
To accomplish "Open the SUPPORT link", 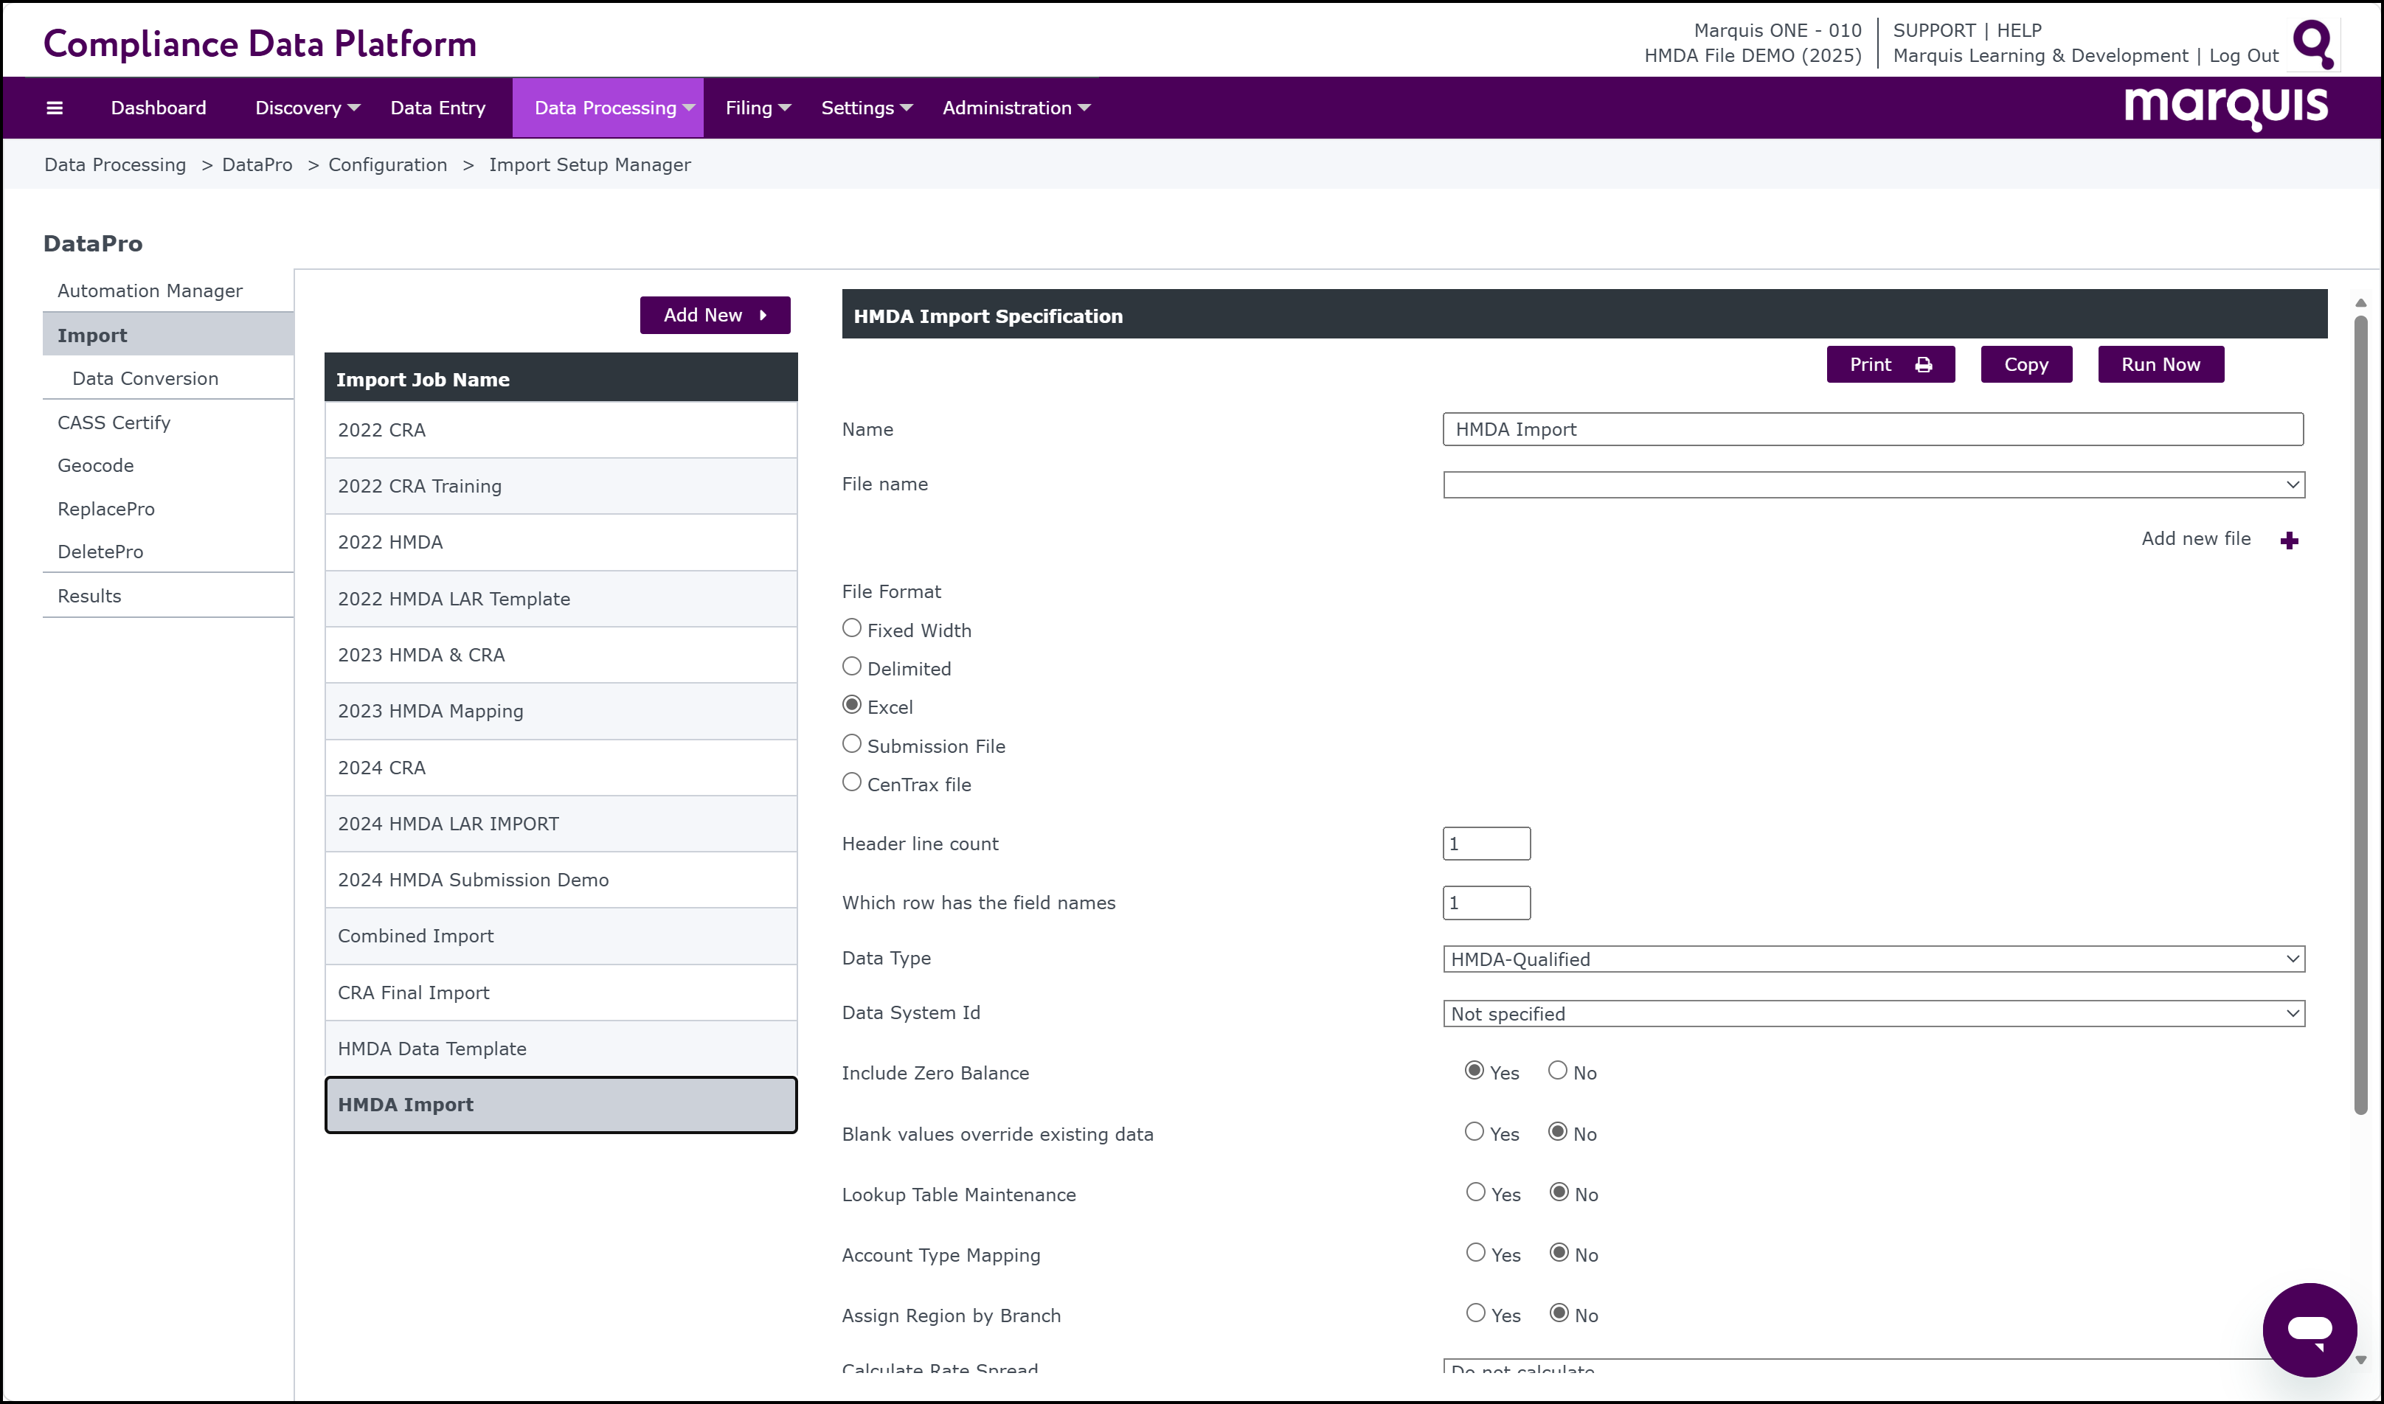I will click(1933, 30).
